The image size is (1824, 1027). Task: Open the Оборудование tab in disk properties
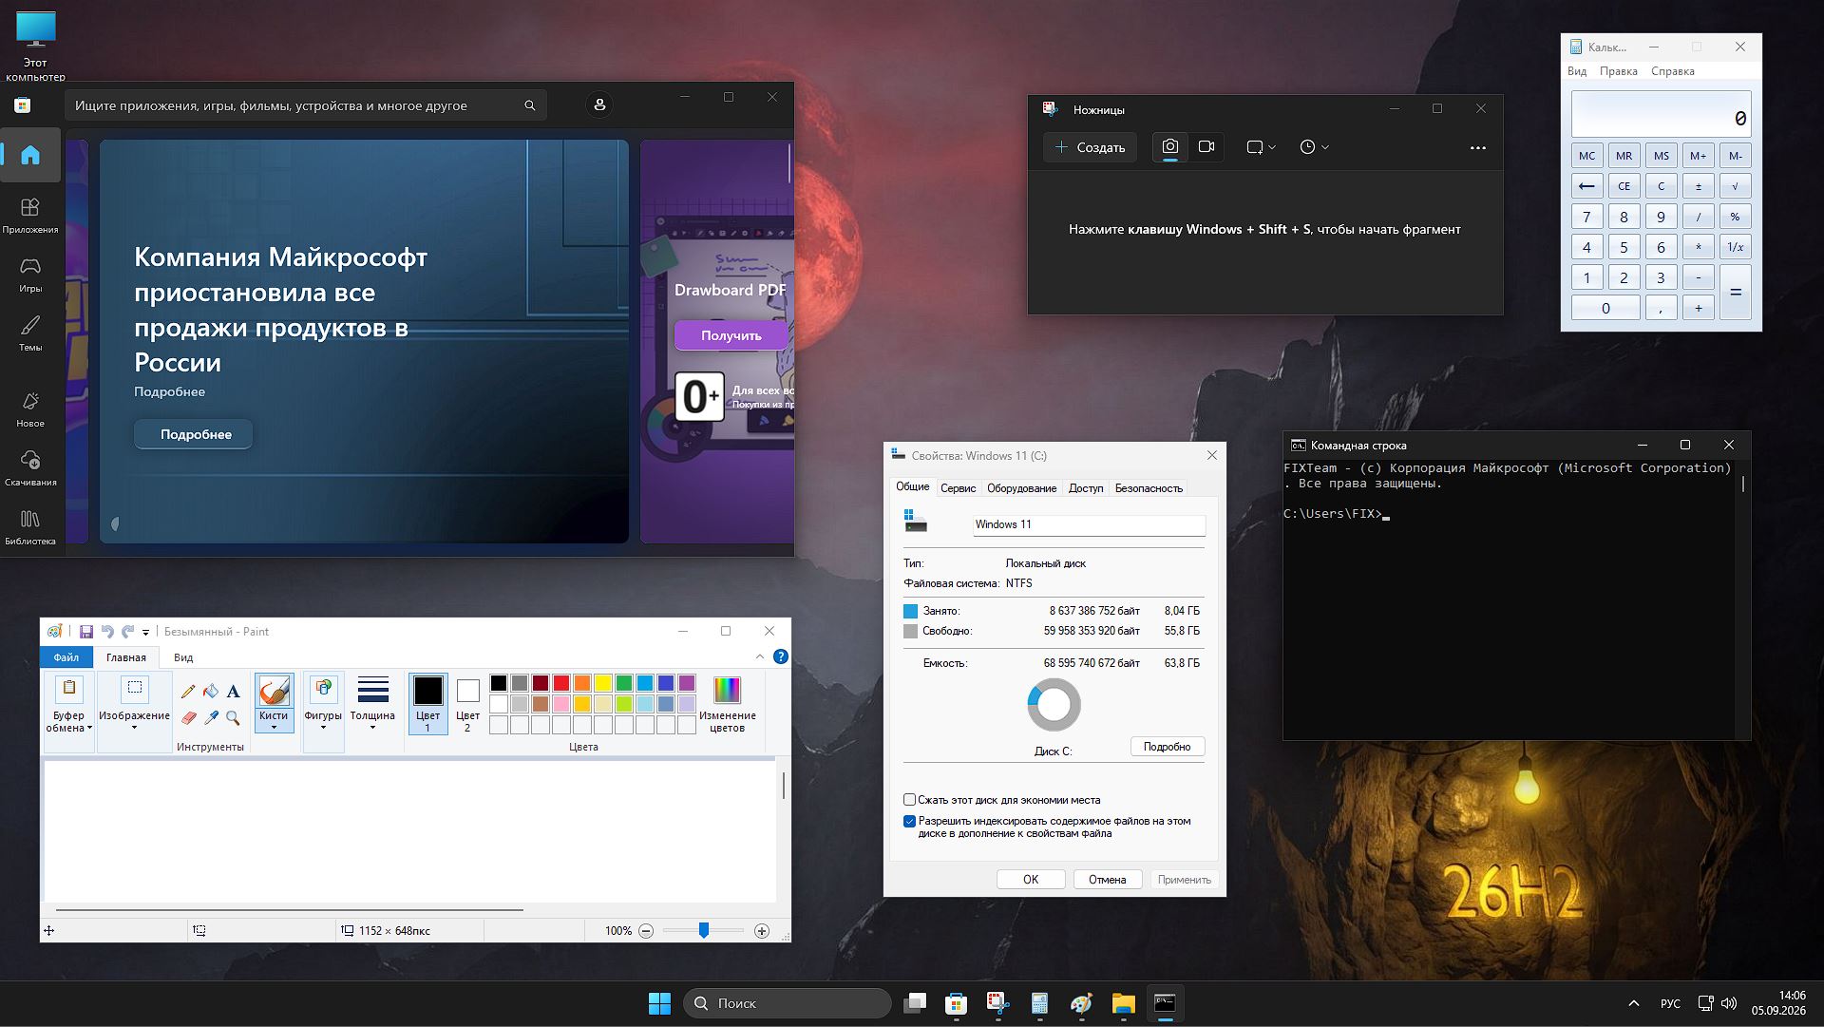pos(1021,488)
